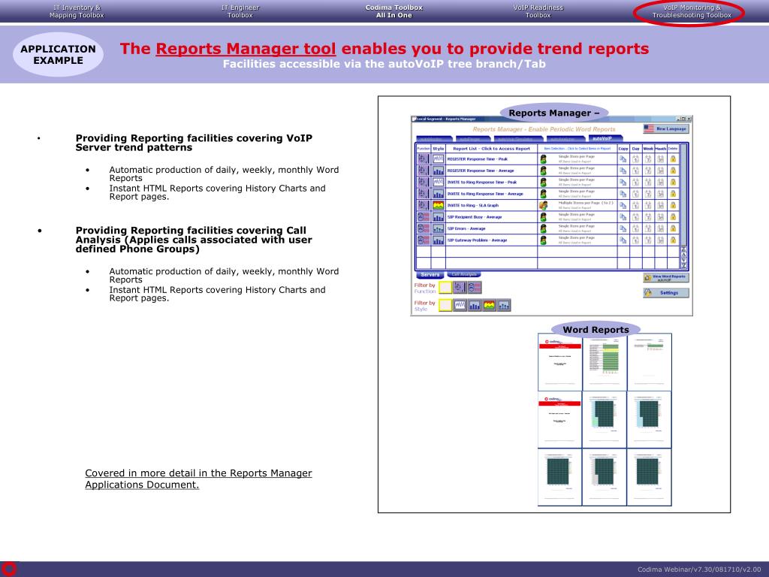Open SIP Errors - Average report

click(x=466, y=228)
